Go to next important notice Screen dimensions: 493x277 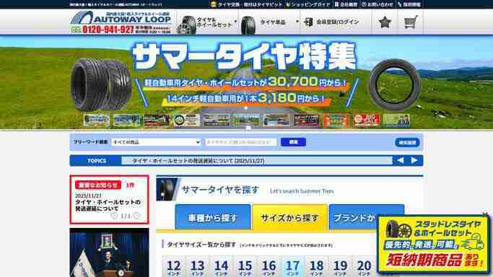tap(136, 216)
